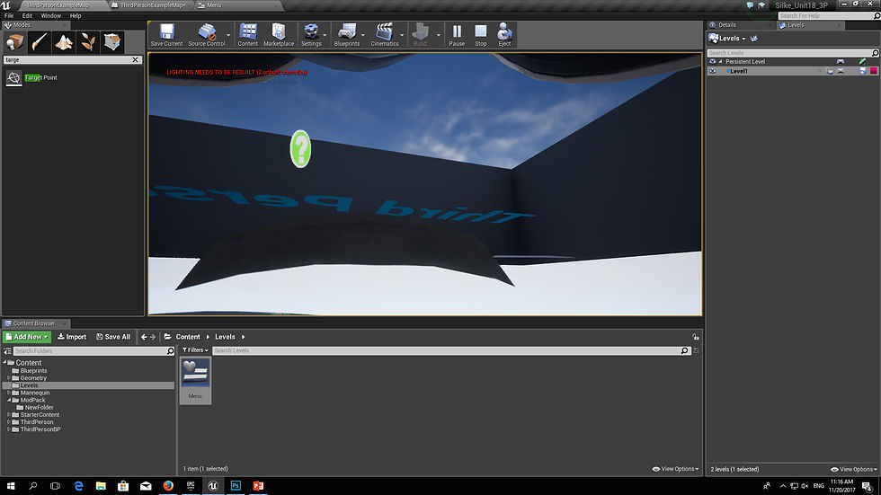Viewport: 881px width, 495px height.
Task: Collapse the Persistent Level tree arrow
Action: click(720, 62)
